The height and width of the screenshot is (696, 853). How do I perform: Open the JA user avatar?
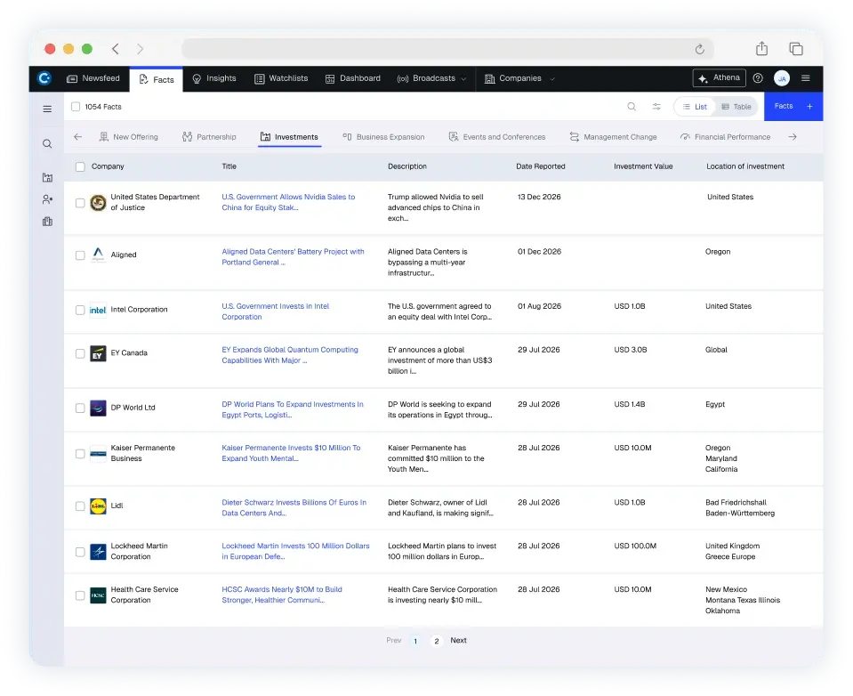[782, 78]
